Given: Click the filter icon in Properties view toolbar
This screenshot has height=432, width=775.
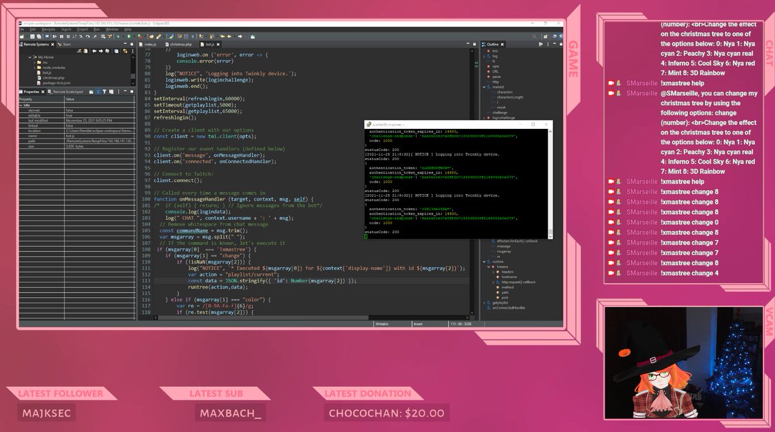Looking at the screenshot, I should 104,92.
